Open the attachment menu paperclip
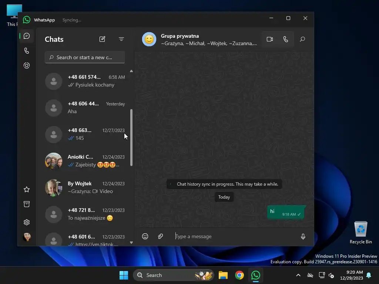Screen dimensions: 379x284 161,236
